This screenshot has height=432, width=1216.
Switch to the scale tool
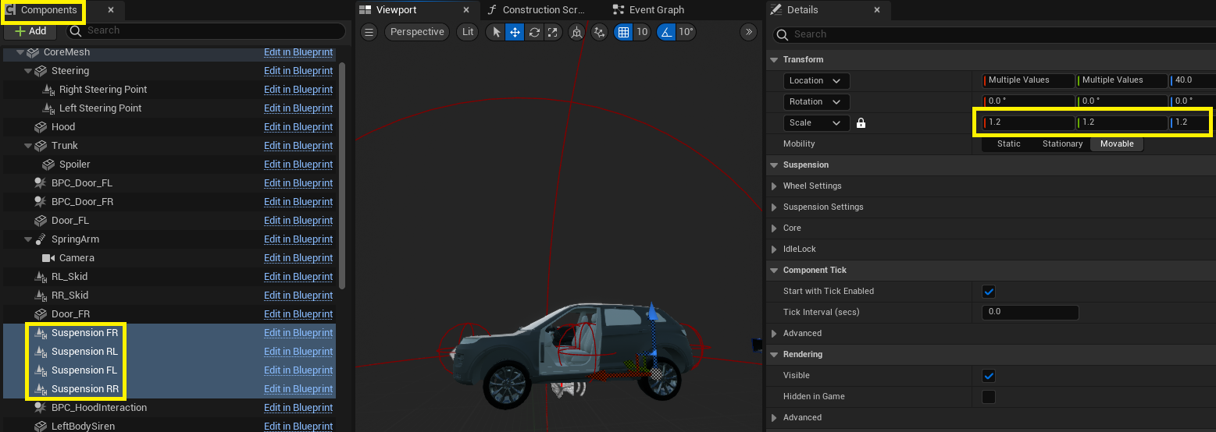553,32
